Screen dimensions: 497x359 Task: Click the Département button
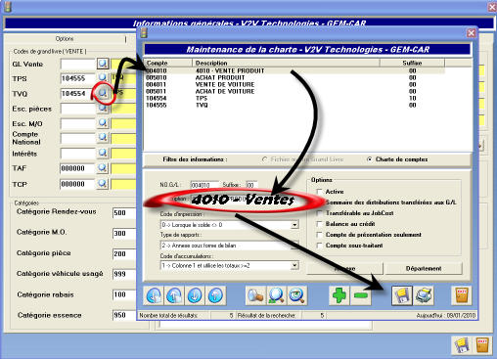pos(424,268)
